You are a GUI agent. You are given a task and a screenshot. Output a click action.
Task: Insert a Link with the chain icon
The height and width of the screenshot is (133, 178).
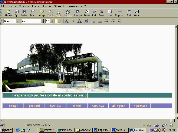click(95, 13)
